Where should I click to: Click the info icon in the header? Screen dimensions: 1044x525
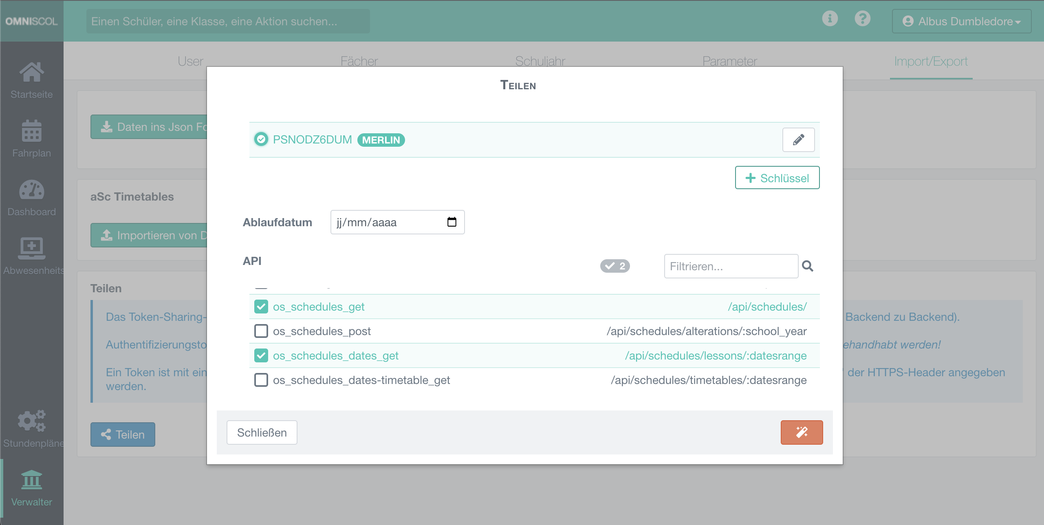click(830, 18)
